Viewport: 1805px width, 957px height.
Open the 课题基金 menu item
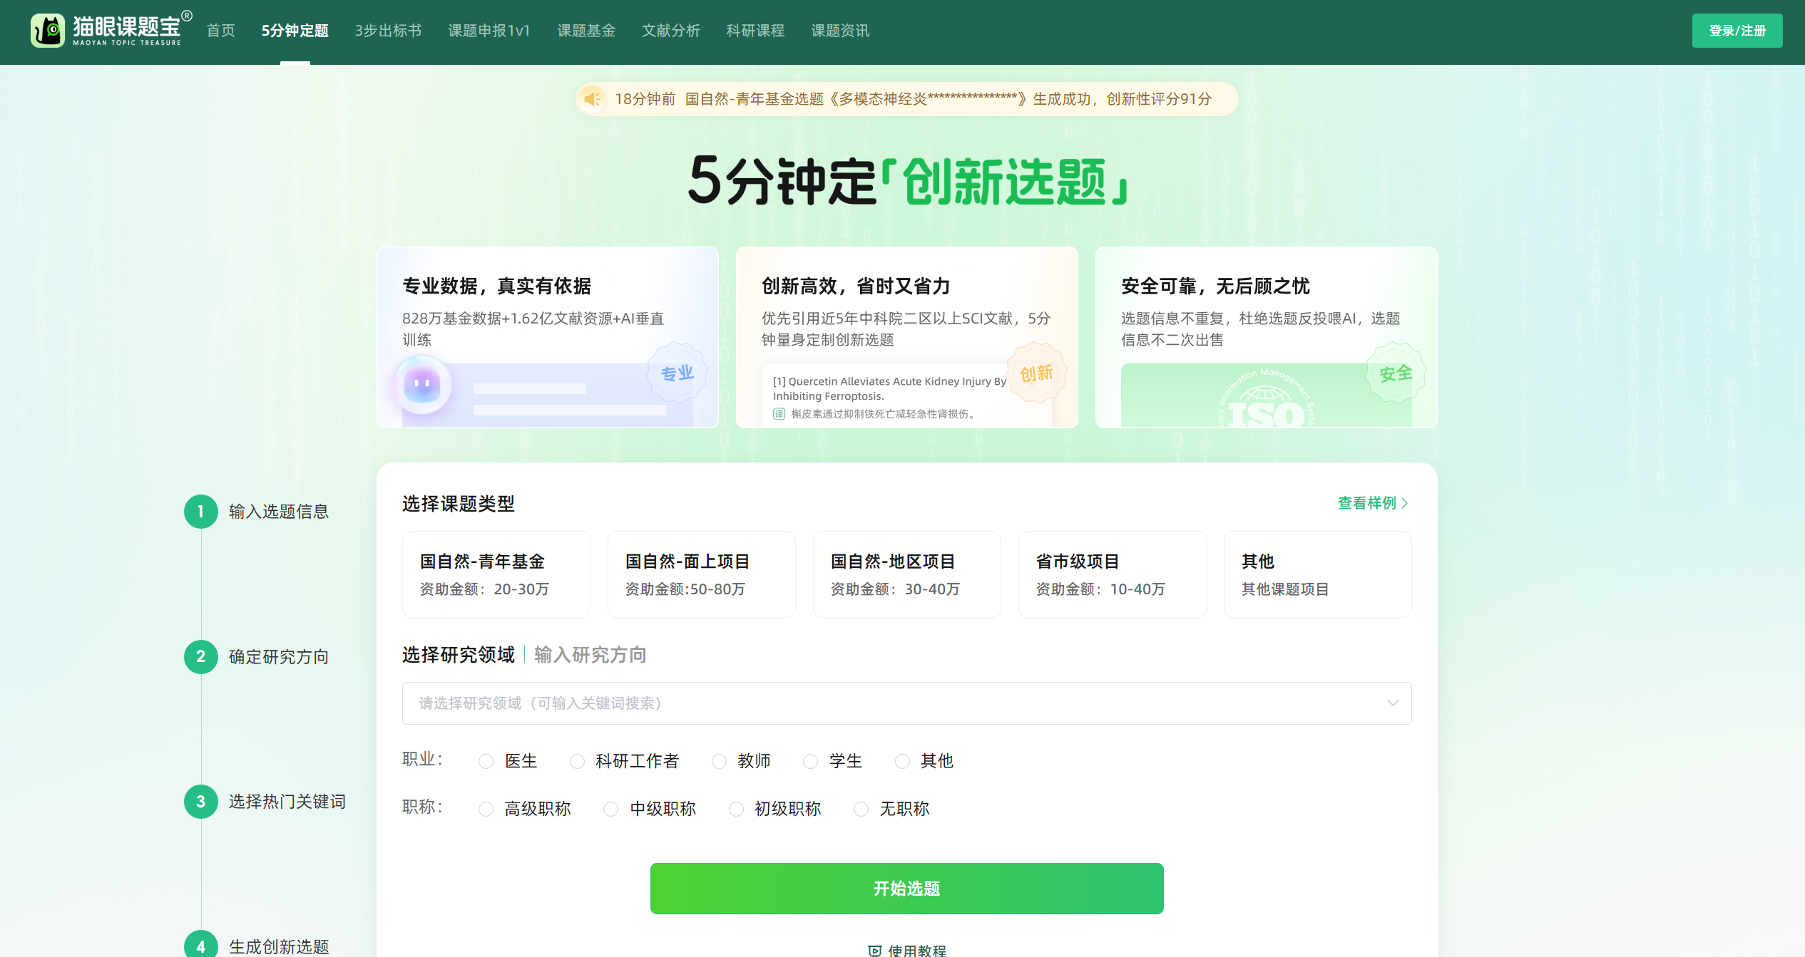pos(586,31)
